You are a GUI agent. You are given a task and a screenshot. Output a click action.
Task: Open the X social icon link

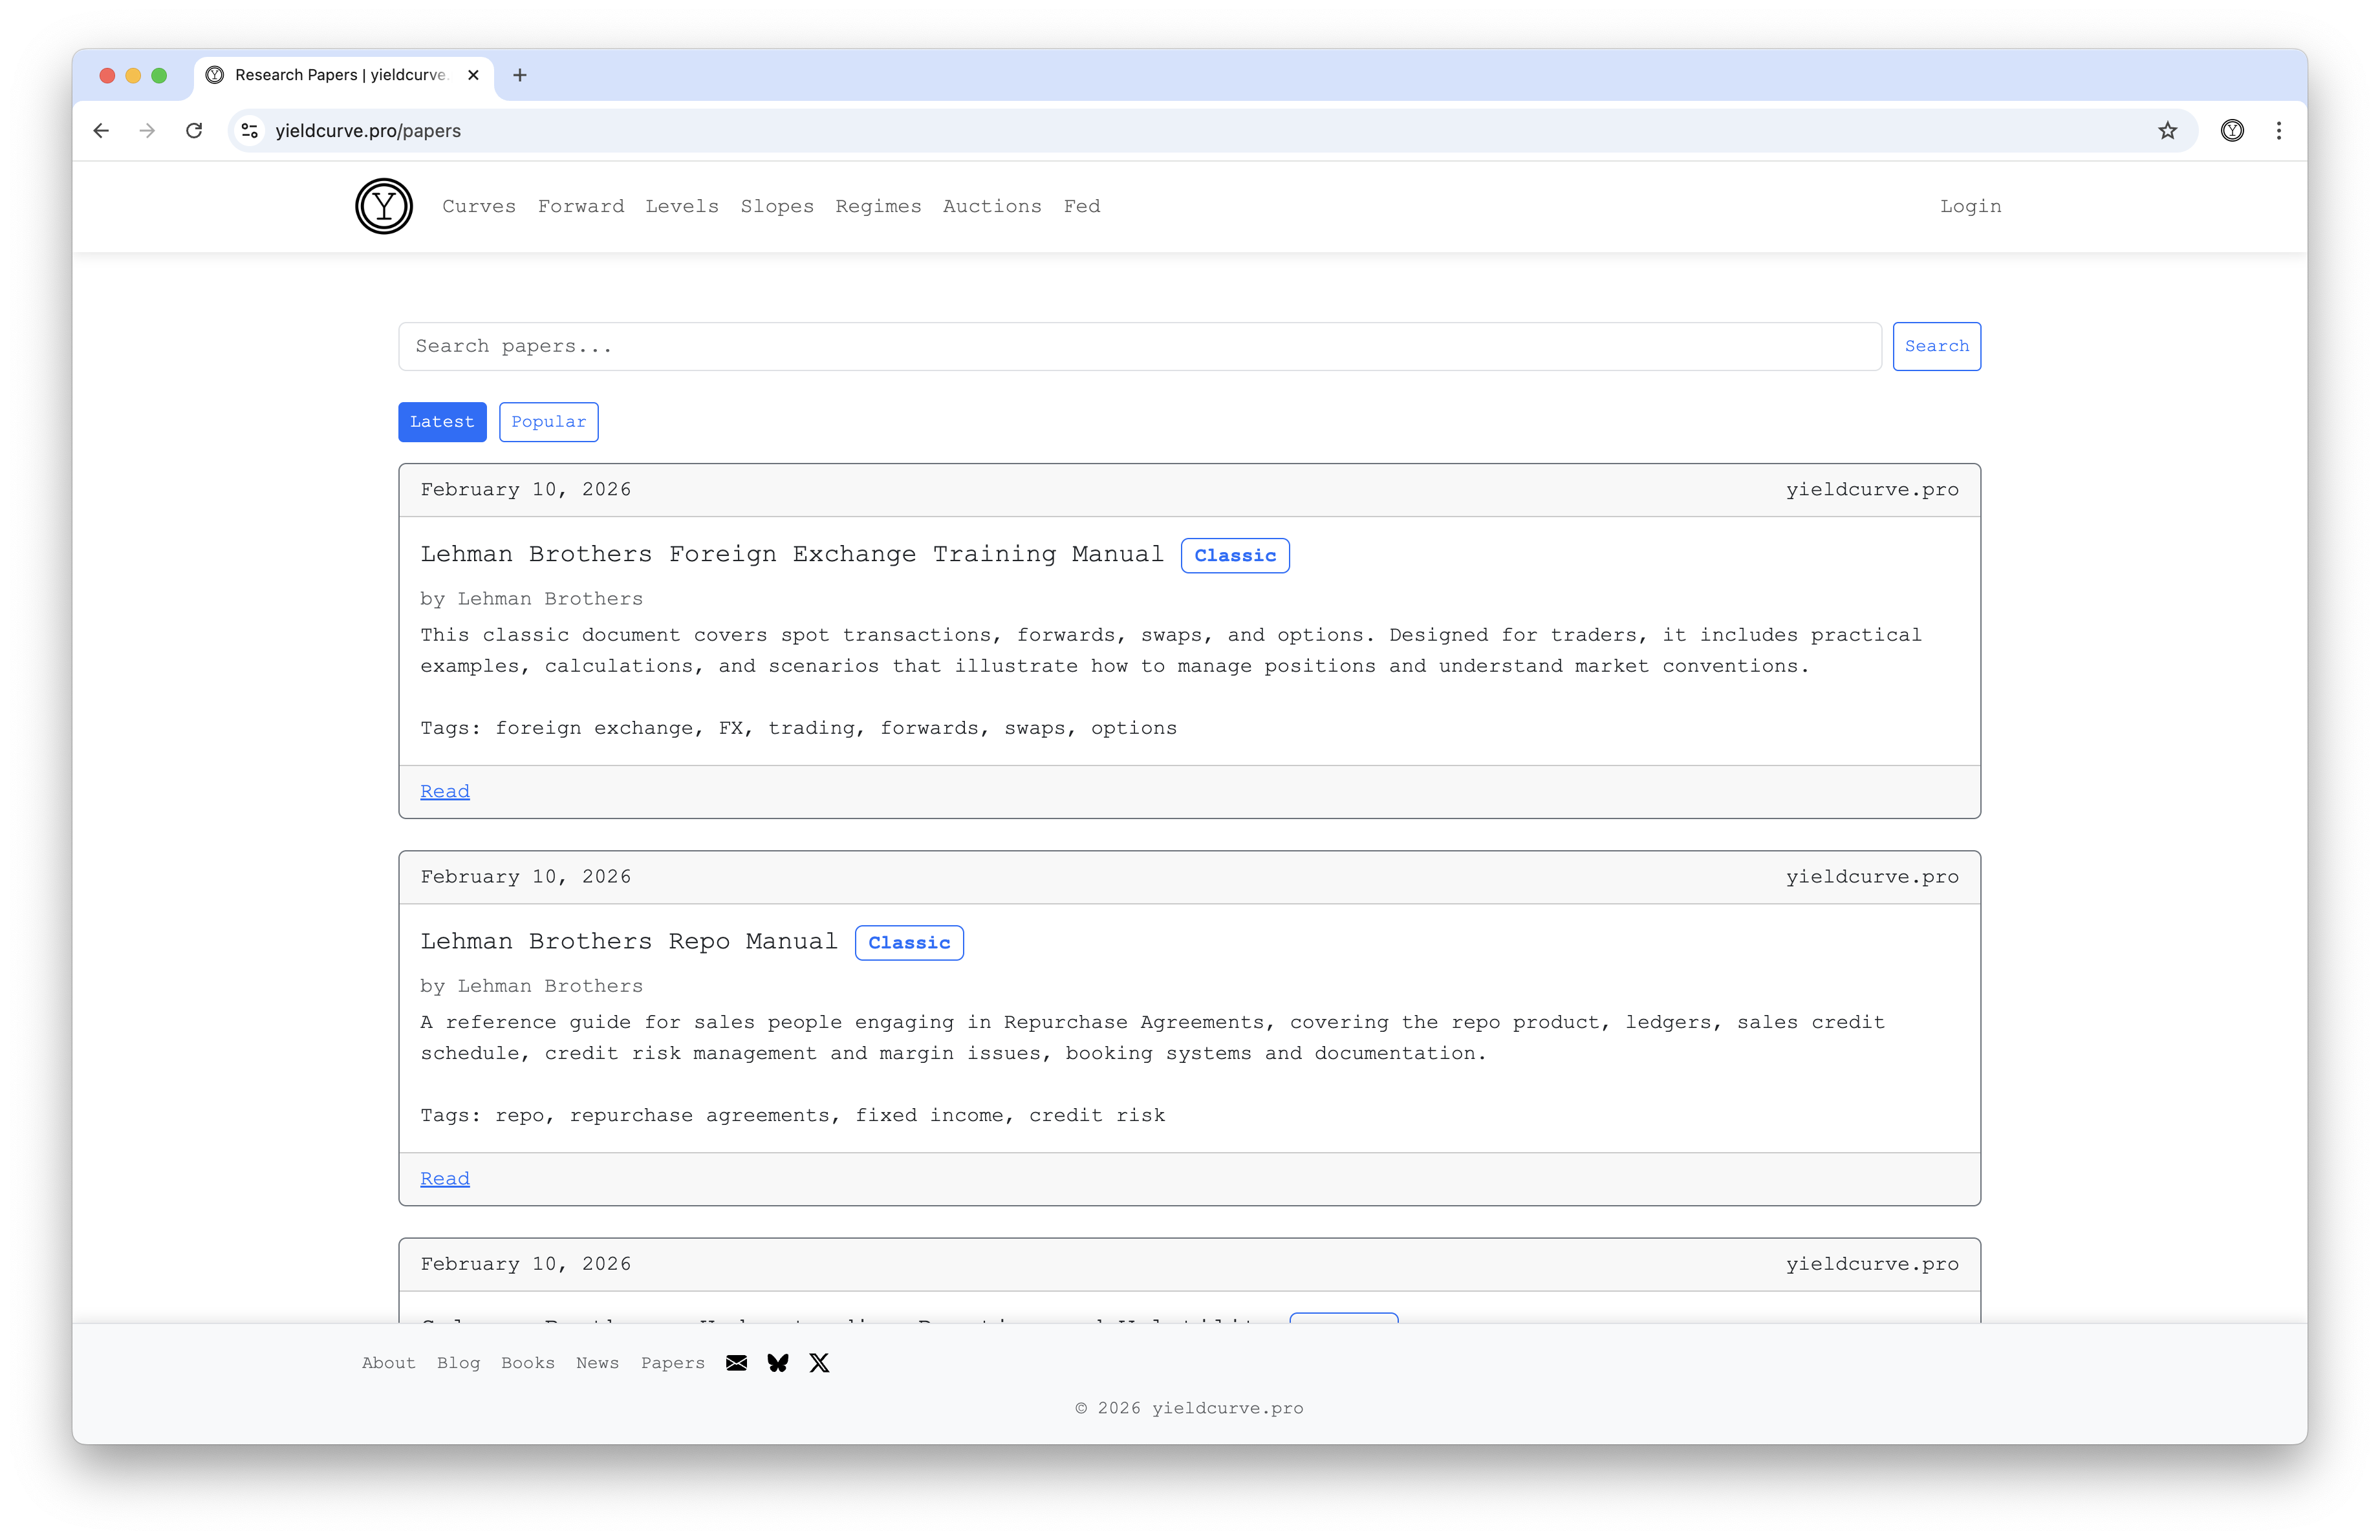pyautogui.click(x=819, y=1363)
